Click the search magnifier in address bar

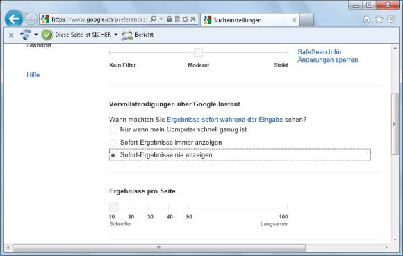click(x=153, y=19)
